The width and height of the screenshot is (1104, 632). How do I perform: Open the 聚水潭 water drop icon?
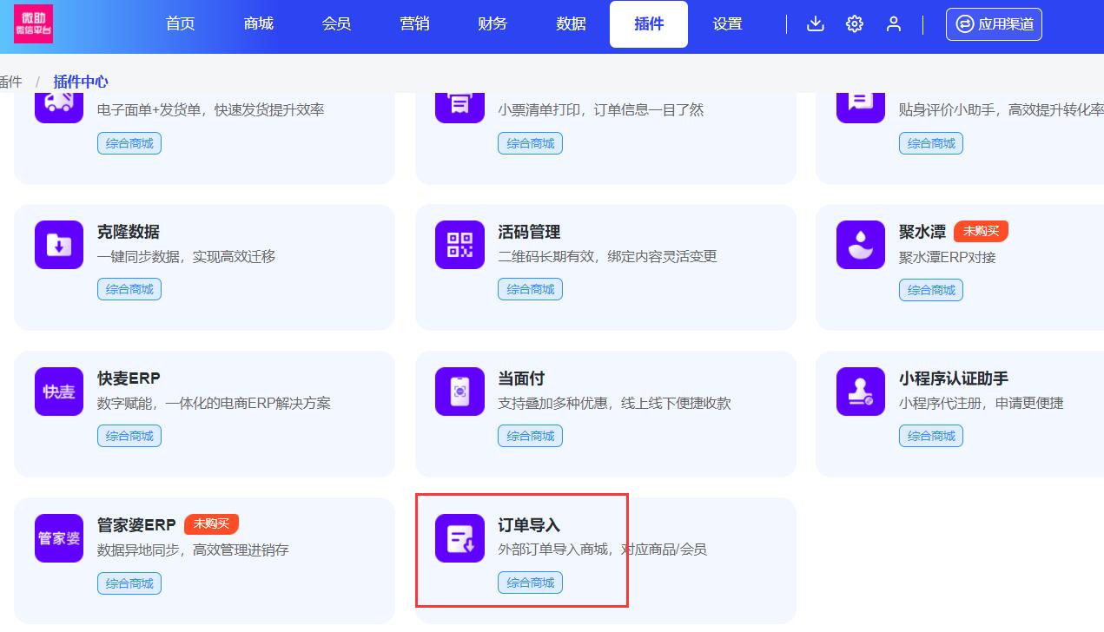click(861, 245)
